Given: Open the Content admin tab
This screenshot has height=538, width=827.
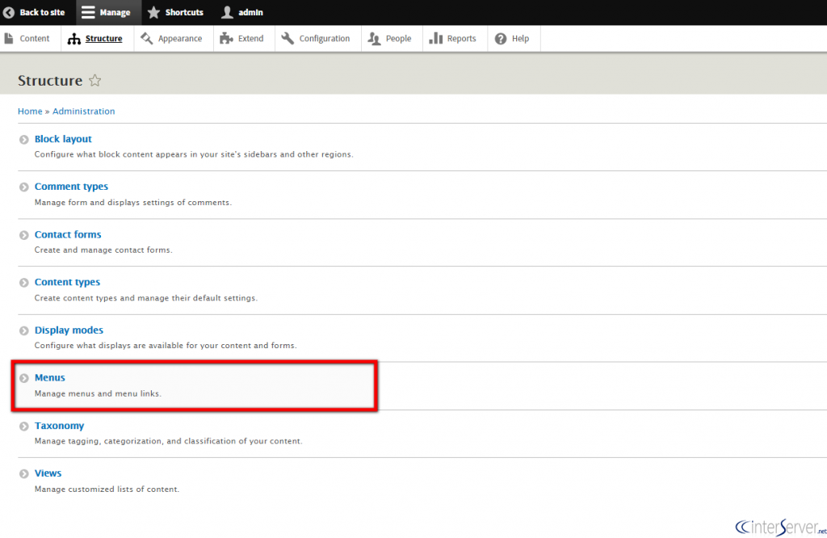Looking at the screenshot, I should pos(30,39).
